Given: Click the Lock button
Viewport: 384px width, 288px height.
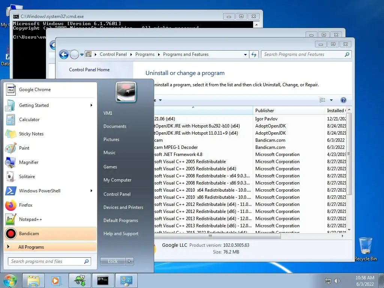Looking at the screenshot, I should tap(112, 261).
